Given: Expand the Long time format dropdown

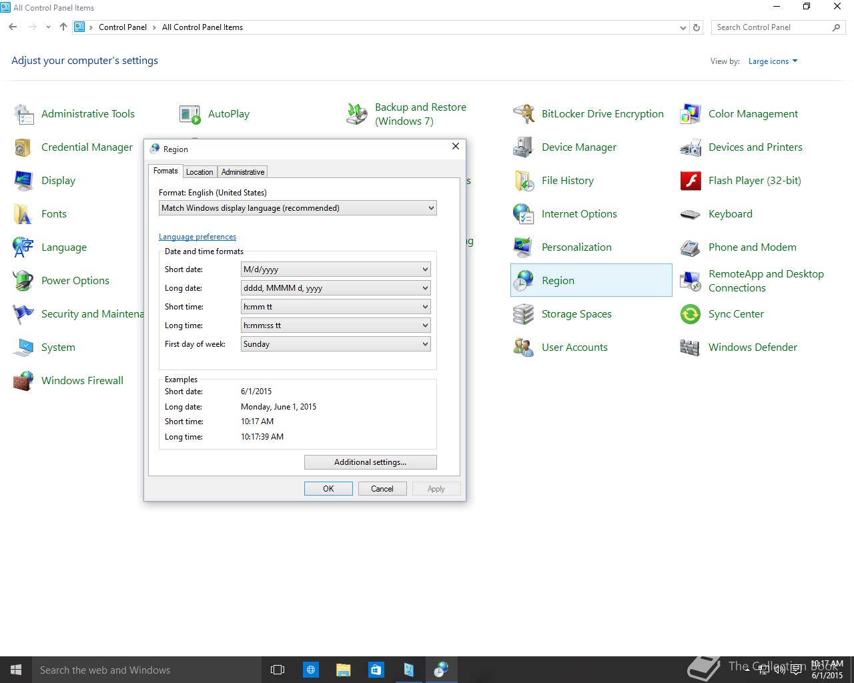Looking at the screenshot, I should pyautogui.click(x=336, y=325).
